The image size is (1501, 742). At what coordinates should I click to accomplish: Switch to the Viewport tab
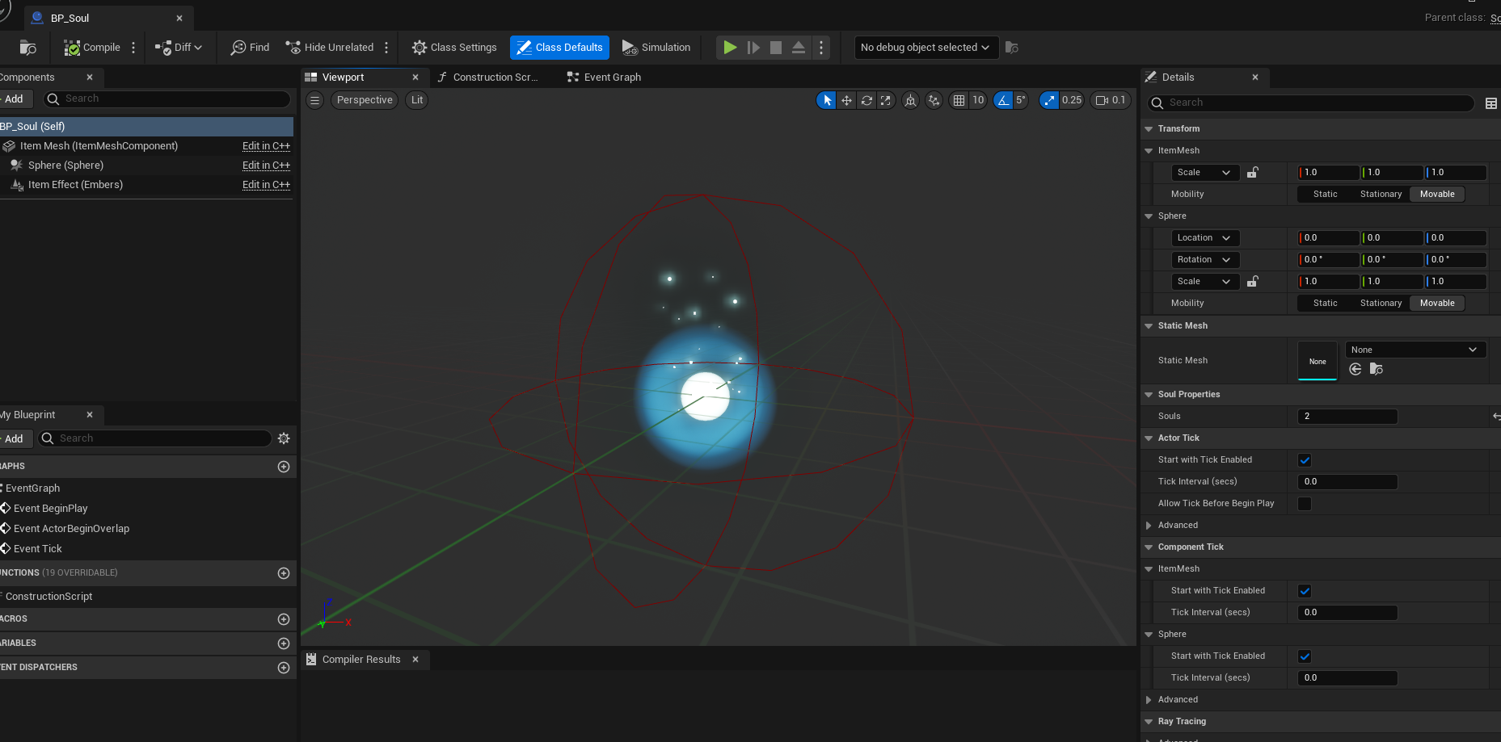[344, 78]
